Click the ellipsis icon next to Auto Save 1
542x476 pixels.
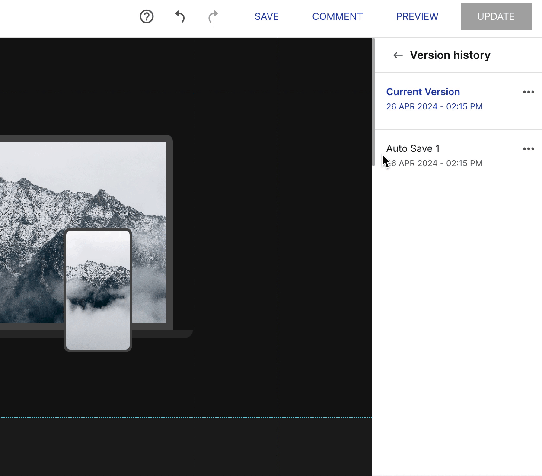(x=529, y=148)
